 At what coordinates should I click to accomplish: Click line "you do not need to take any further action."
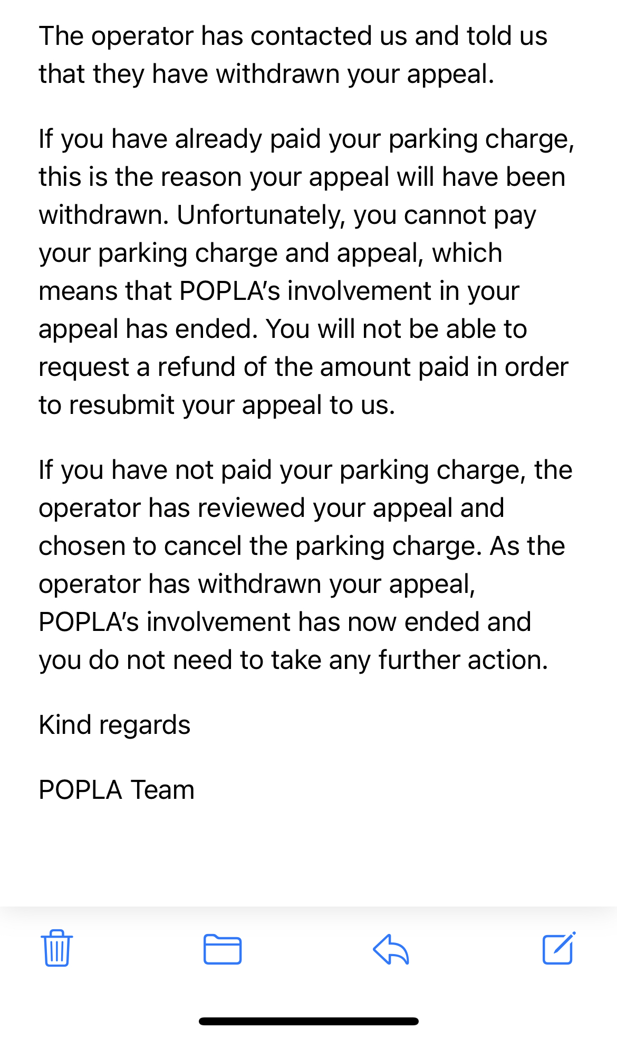point(293,660)
